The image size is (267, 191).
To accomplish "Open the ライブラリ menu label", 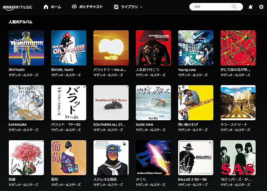I will (129, 7).
